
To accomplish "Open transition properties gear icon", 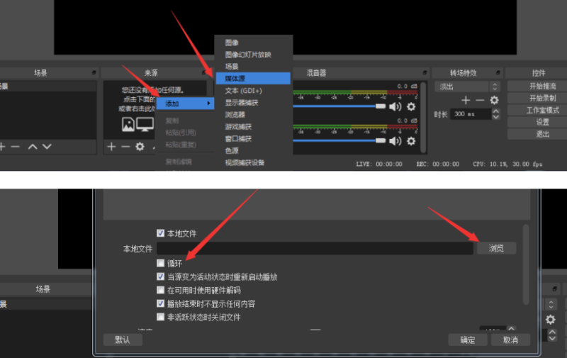I will 494,100.
